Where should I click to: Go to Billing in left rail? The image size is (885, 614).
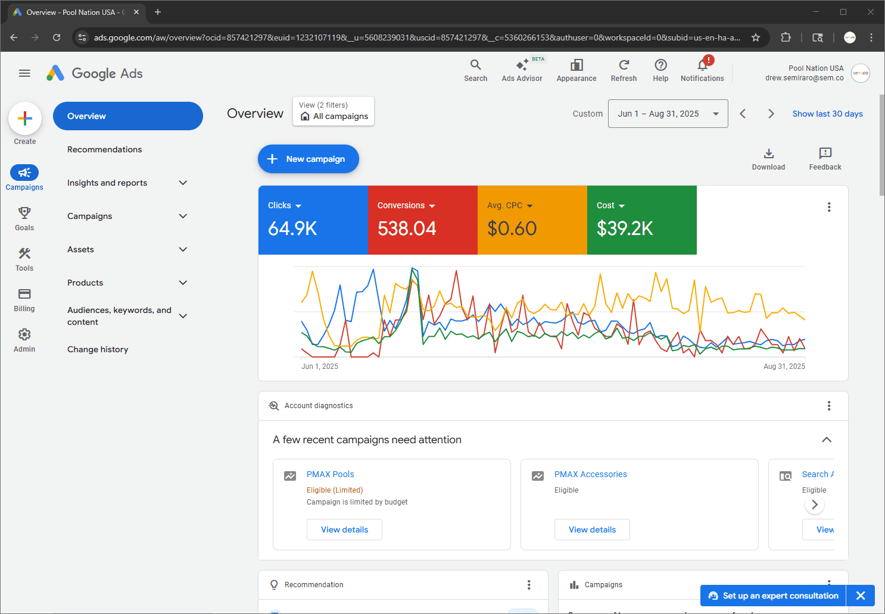click(24, 299)
